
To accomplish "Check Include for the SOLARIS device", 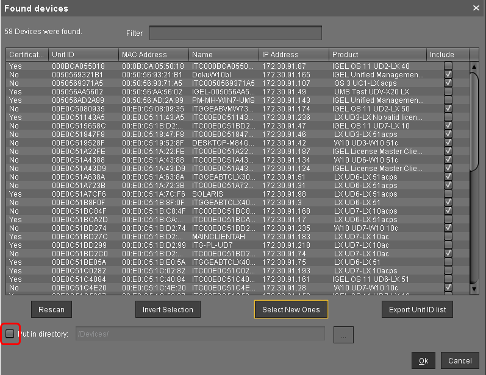I will tap(448, 194).
